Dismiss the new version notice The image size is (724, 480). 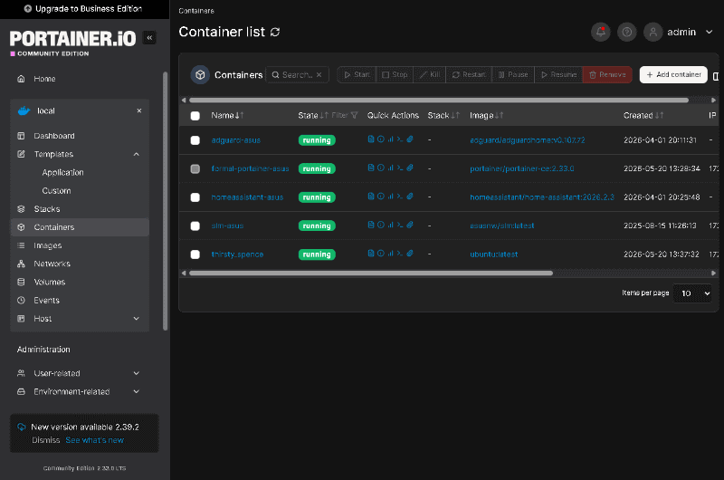pos(46,440)
